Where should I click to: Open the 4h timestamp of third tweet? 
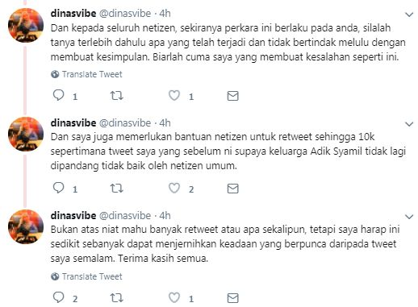[165, 216]
